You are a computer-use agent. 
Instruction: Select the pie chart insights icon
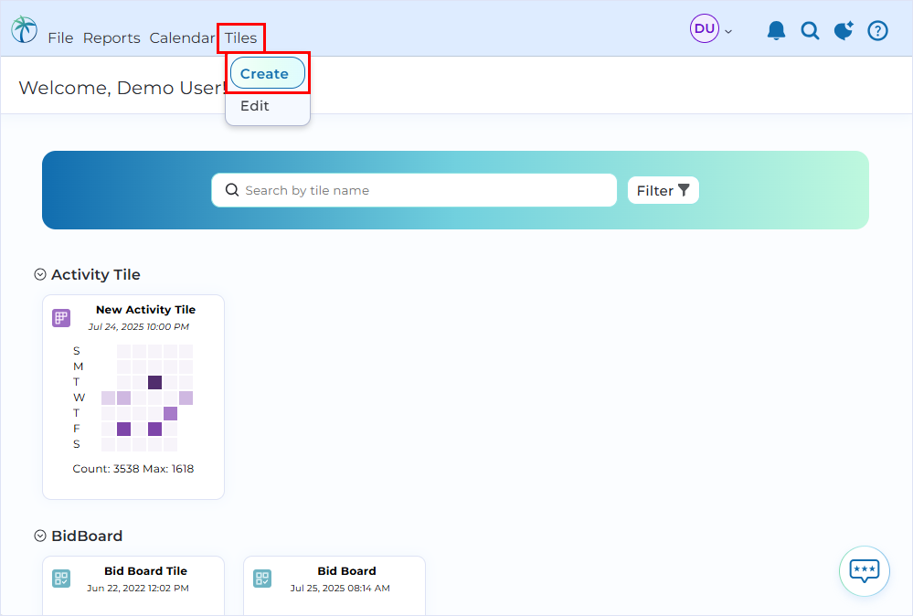[x=843, y=29]
